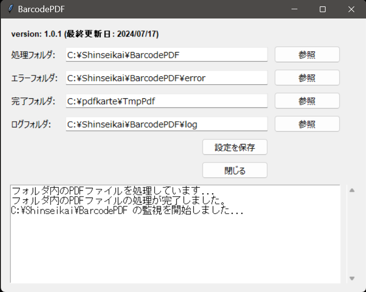This screenshot has width=366, height=292.
Task: Click the version 1.0.1 label text
Action: 85,34
